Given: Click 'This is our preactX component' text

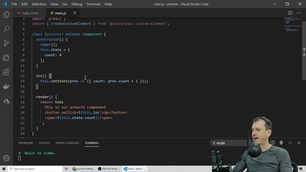Looking at the screenshot, I should pos(75,107).
